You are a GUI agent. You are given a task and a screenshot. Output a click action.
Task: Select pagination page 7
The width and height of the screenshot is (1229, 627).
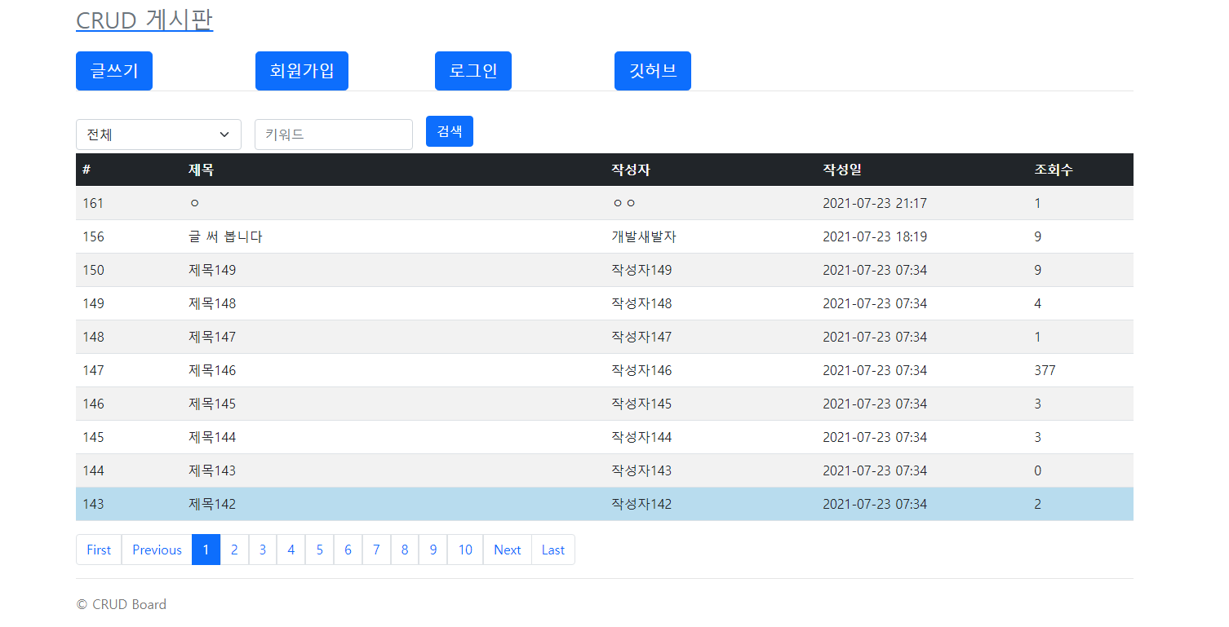[x=376, y=550]
